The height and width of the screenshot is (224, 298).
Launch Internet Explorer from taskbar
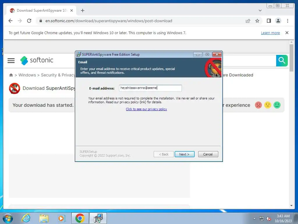coord(26,218)
